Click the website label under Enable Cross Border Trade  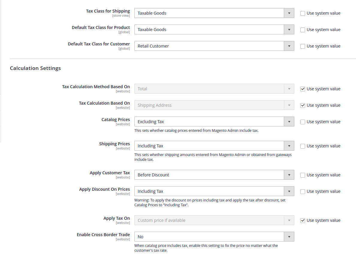pyautogui.click(x=123, y=239)
